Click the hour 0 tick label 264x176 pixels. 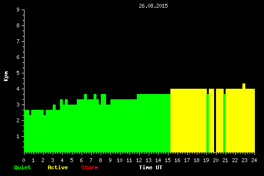click(x=24, y=160)
